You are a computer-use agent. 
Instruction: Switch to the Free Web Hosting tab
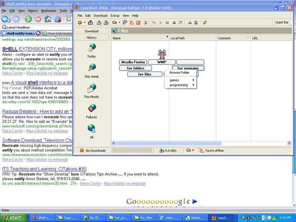[x=58, y=33]
